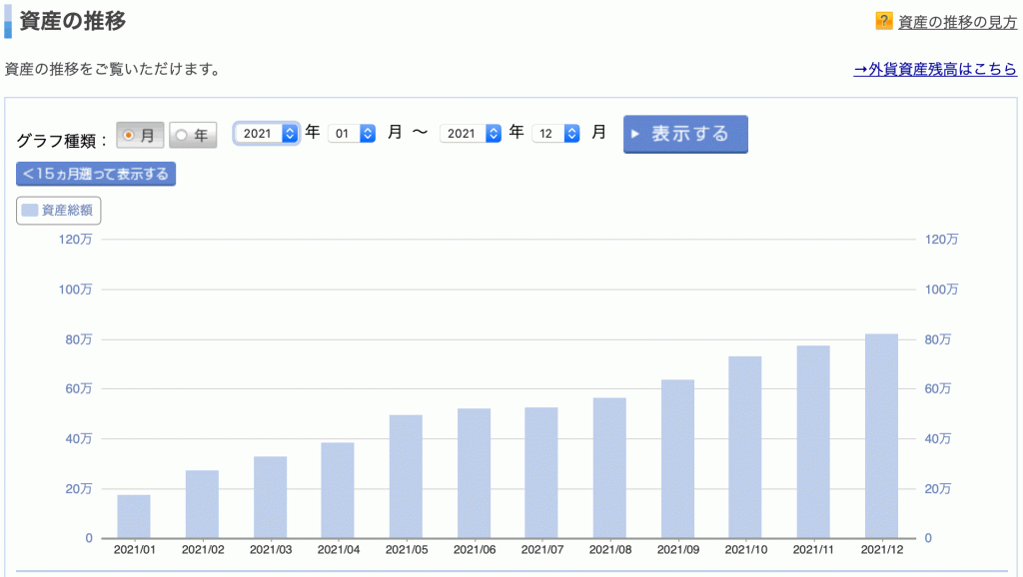Click the 資産の推移をご覧いただけます description text
Image resolution: width=1023 pixels, height=577 pixels.
(x=115, y=69)
